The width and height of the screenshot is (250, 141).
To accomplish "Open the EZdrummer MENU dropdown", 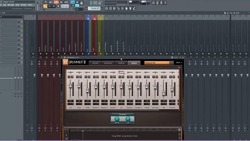I will point(179,63).
